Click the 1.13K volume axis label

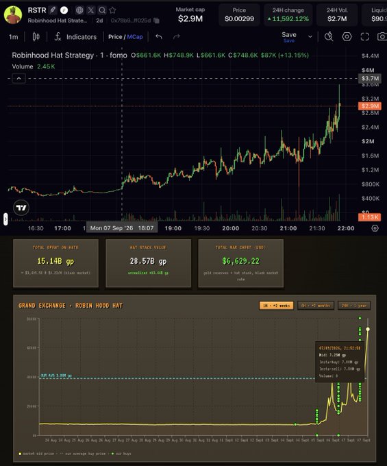[x=370, y=217]
